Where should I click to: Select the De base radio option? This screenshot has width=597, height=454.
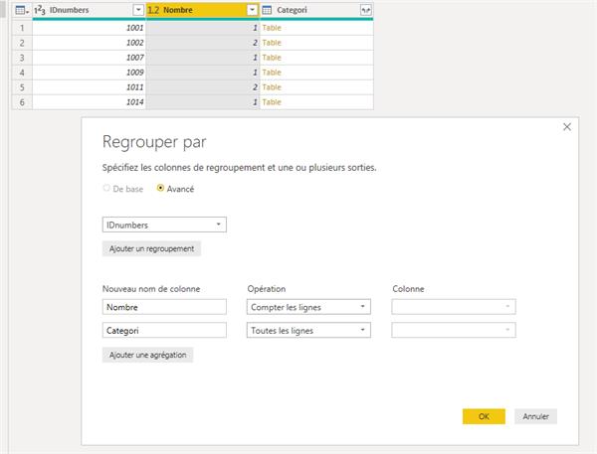[106, 189]
